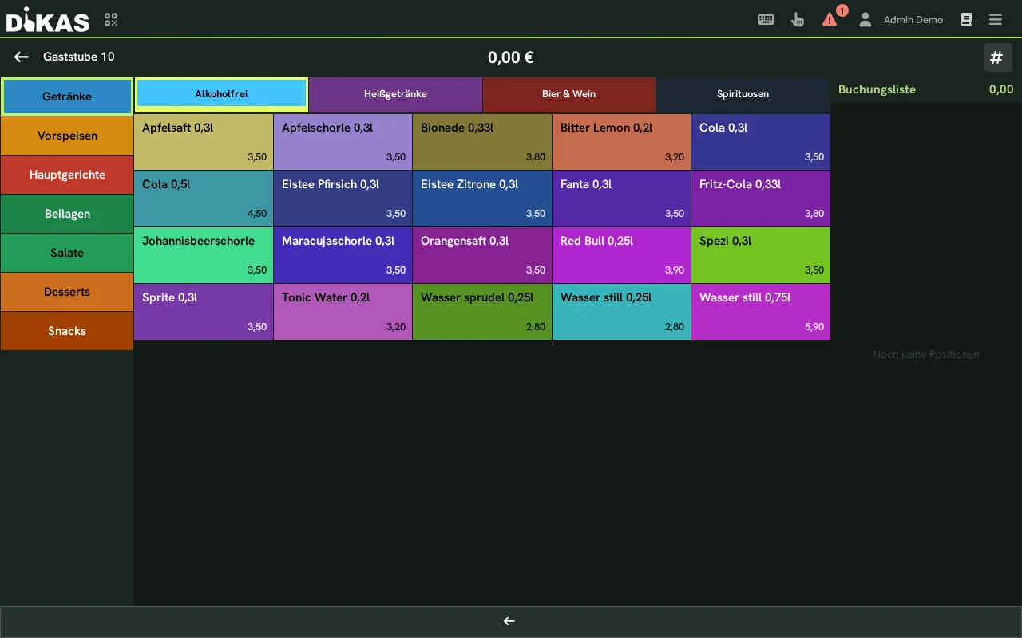The image size is (1022, 638).
Task: Add Orangensaft 0,3l
Action: point(482,255)
